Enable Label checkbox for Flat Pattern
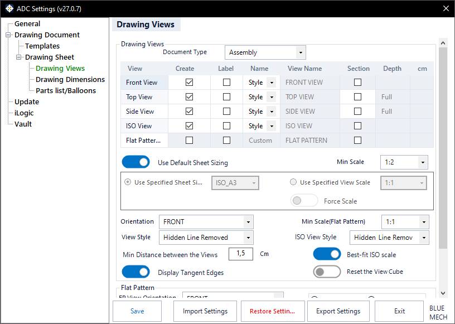 (226, 141)
